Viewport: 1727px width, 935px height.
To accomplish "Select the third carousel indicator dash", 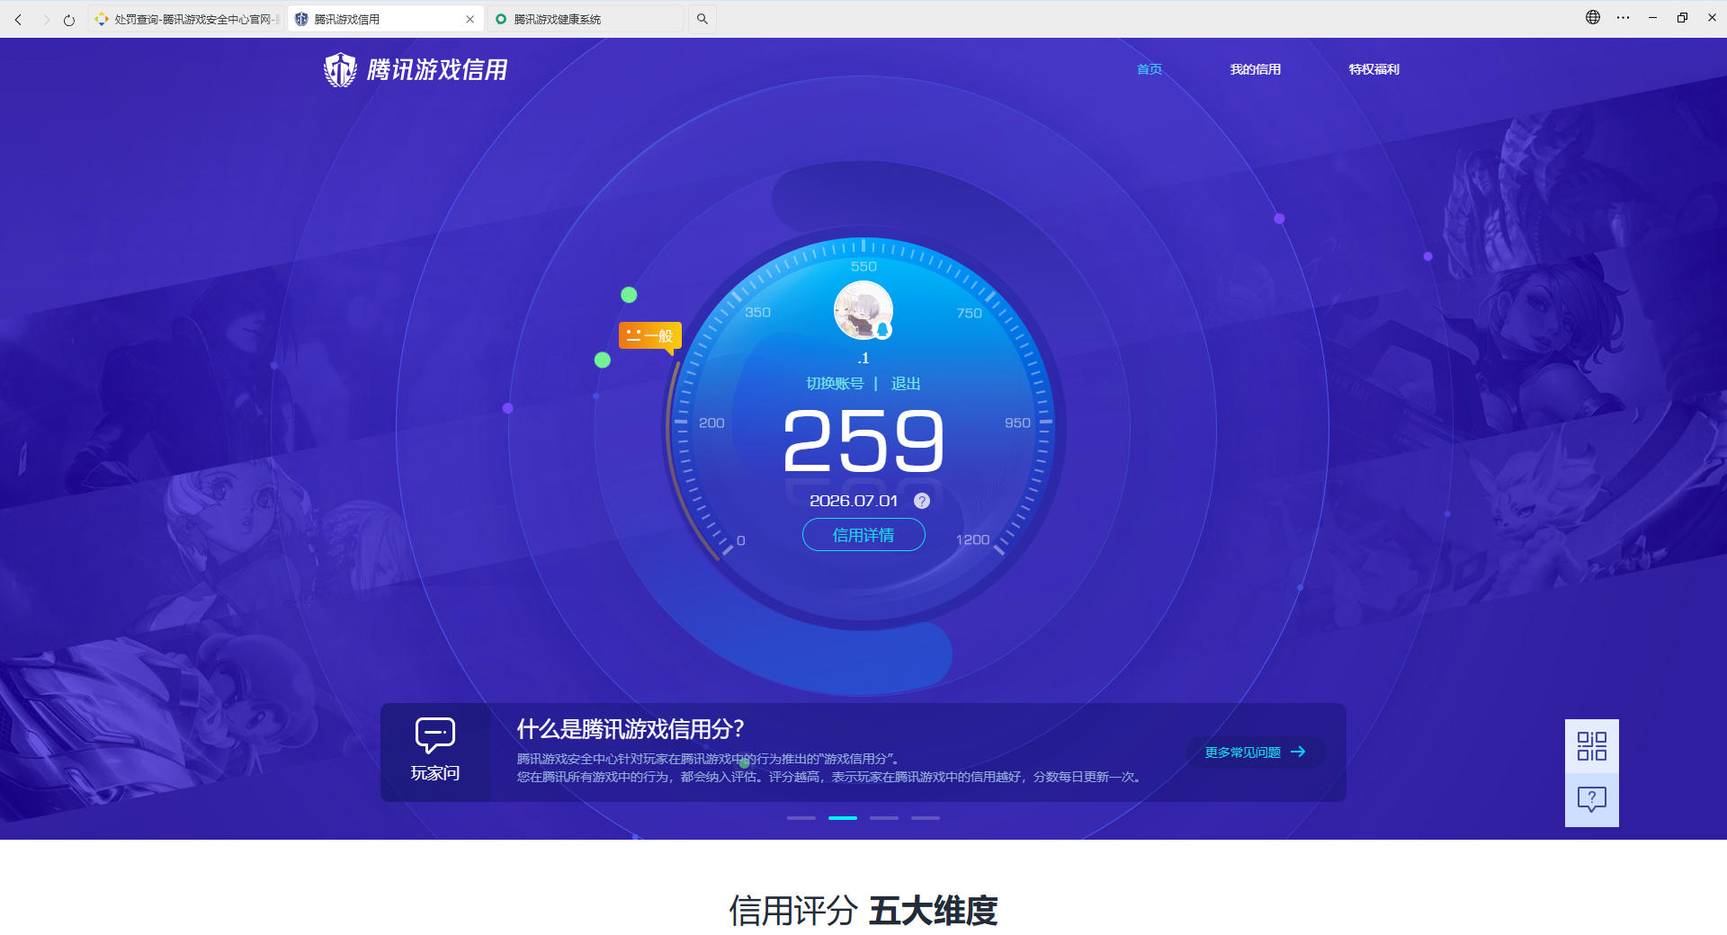I will click(884, 818).
